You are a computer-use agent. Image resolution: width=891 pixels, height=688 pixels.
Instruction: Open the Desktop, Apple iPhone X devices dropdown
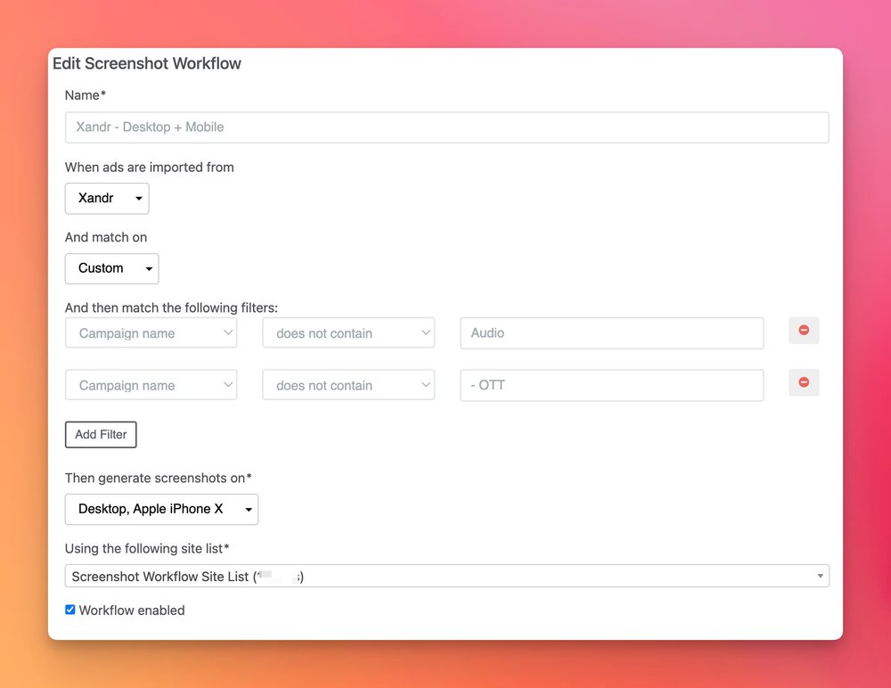coord(161,509)
